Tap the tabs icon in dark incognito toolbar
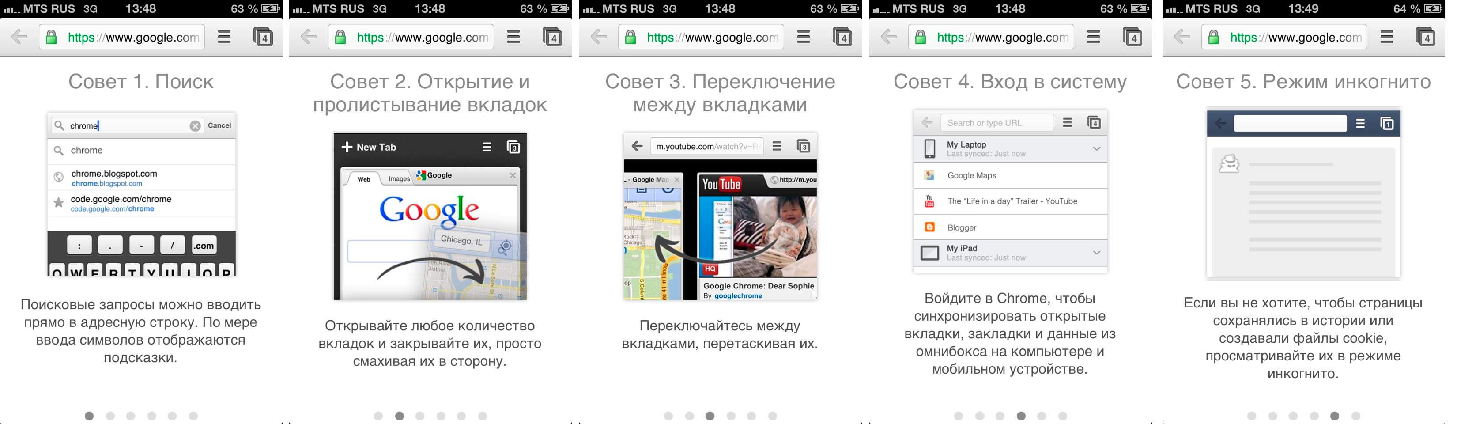1457x424 pixels. coord(1387,123)
